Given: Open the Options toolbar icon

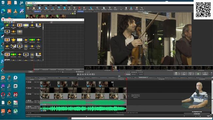Looking at the screenshot, I should [137, 8].
